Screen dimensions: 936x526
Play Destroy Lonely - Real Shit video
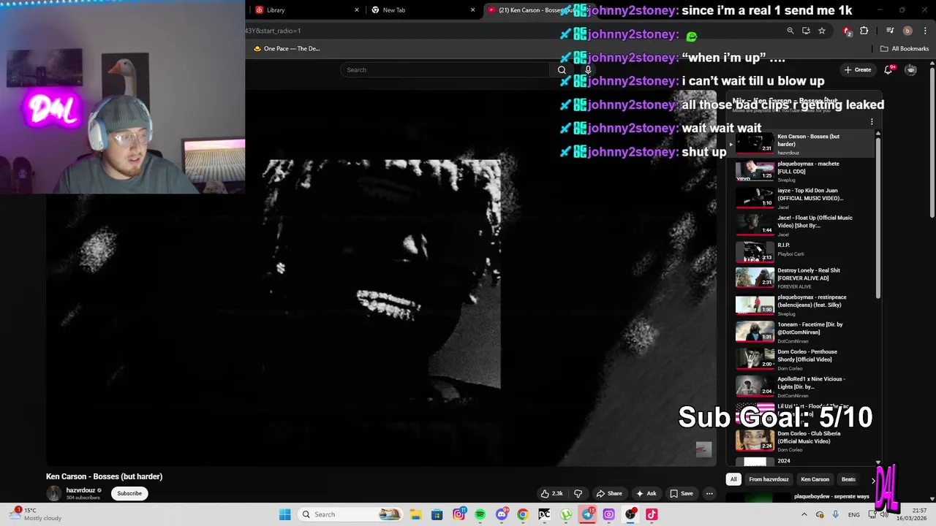(801, 278)
